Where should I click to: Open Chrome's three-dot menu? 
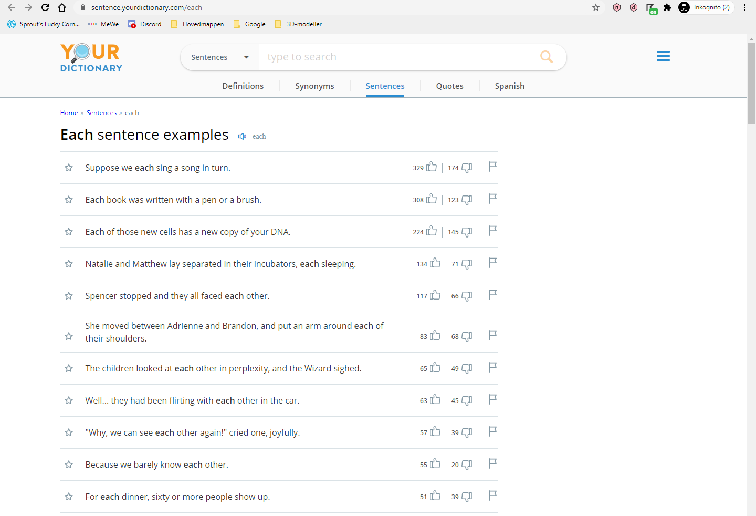[745, 7]
